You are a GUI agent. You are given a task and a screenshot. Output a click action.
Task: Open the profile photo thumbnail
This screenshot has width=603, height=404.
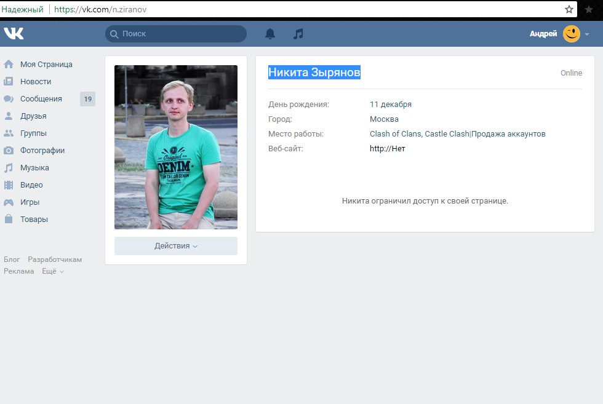(x=175, y=147)
